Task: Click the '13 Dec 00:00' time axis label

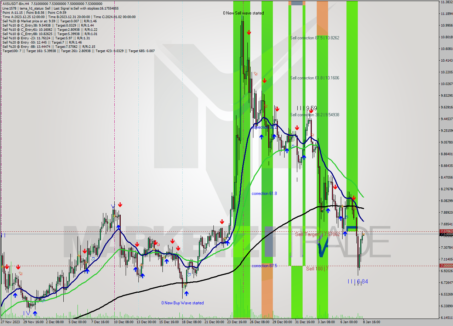Action: pyautogui.click(x=147, y=322)
